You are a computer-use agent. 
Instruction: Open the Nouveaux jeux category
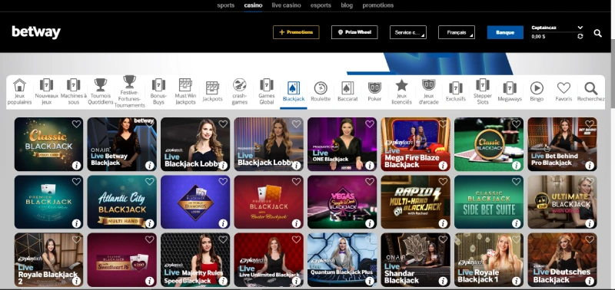click(46, 91)
